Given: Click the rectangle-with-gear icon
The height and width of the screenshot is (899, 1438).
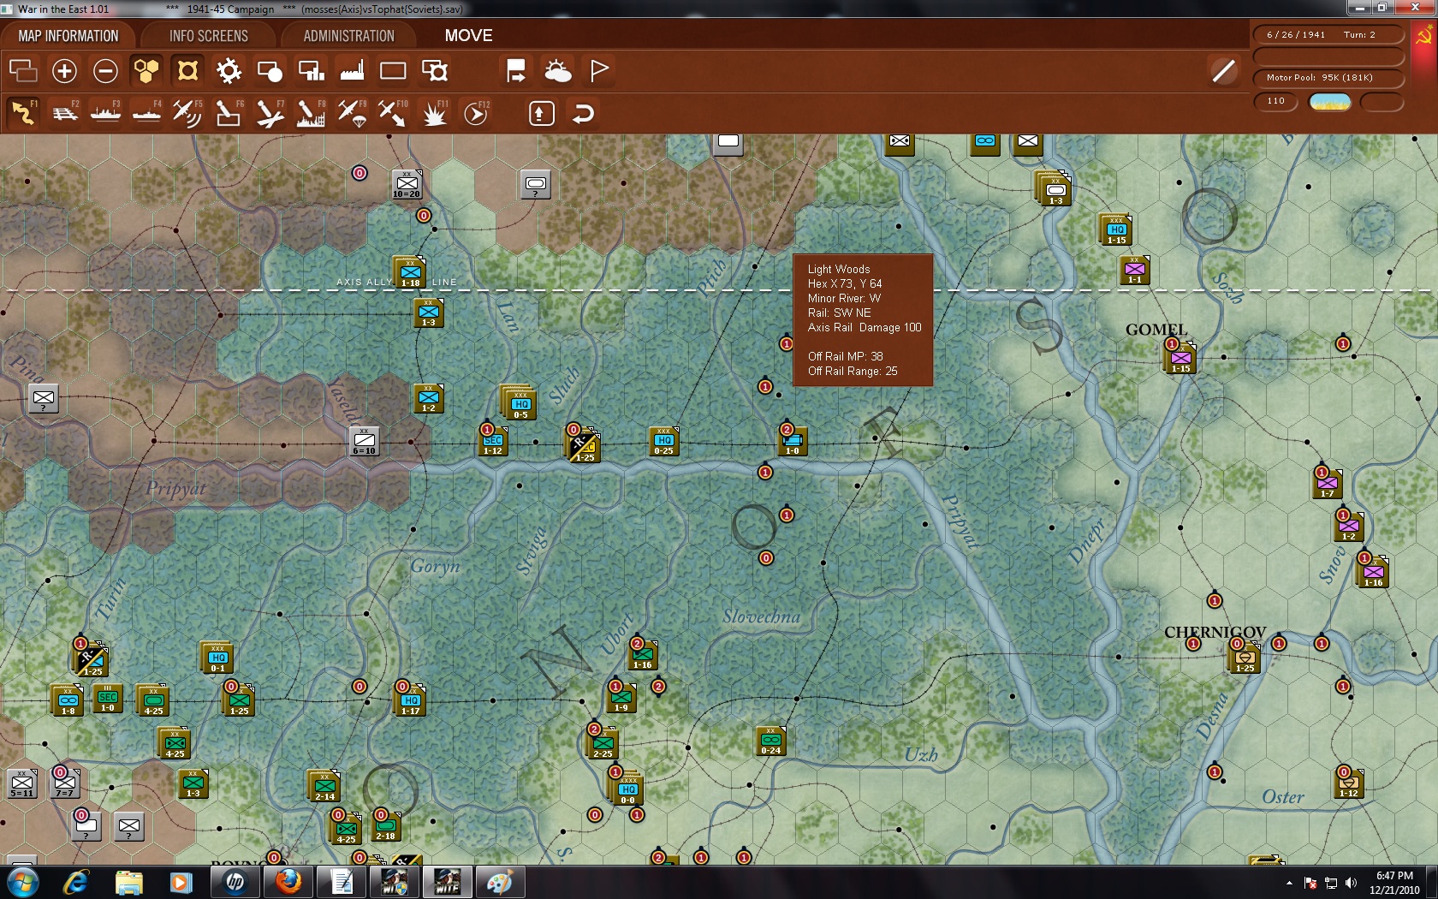Looking at the screenshot, I should tap(435, 70).
